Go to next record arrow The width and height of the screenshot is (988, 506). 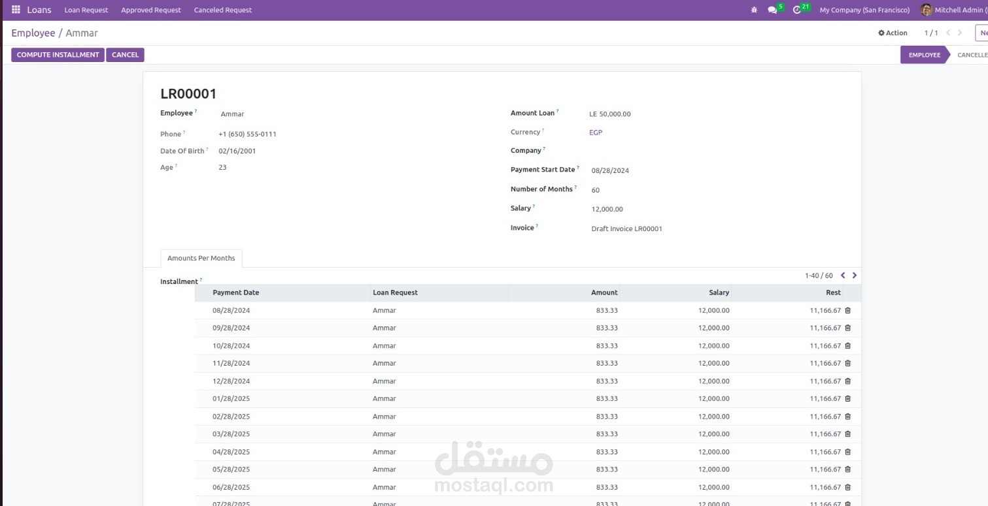coord(960,33)
